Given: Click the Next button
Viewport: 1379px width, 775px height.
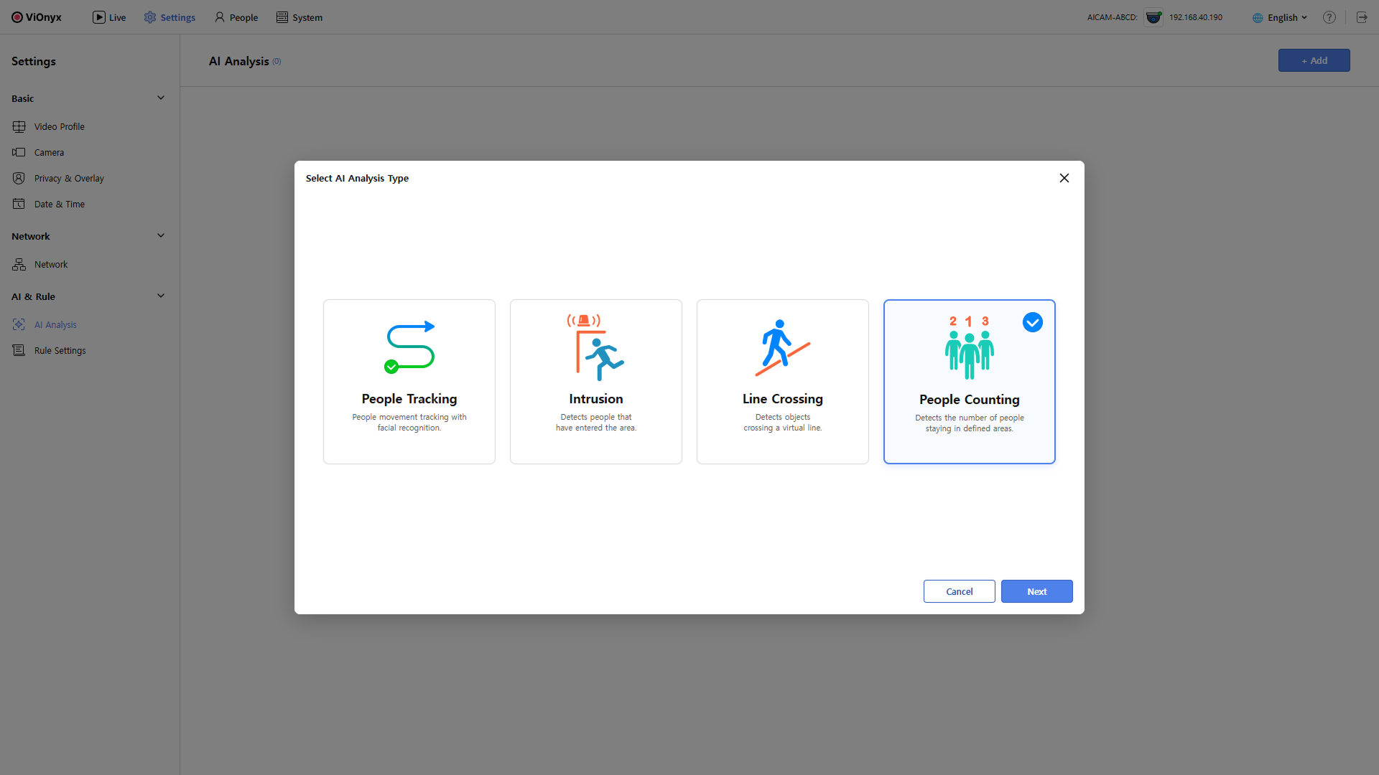Looking at the screenshot, I should 1036,591.
